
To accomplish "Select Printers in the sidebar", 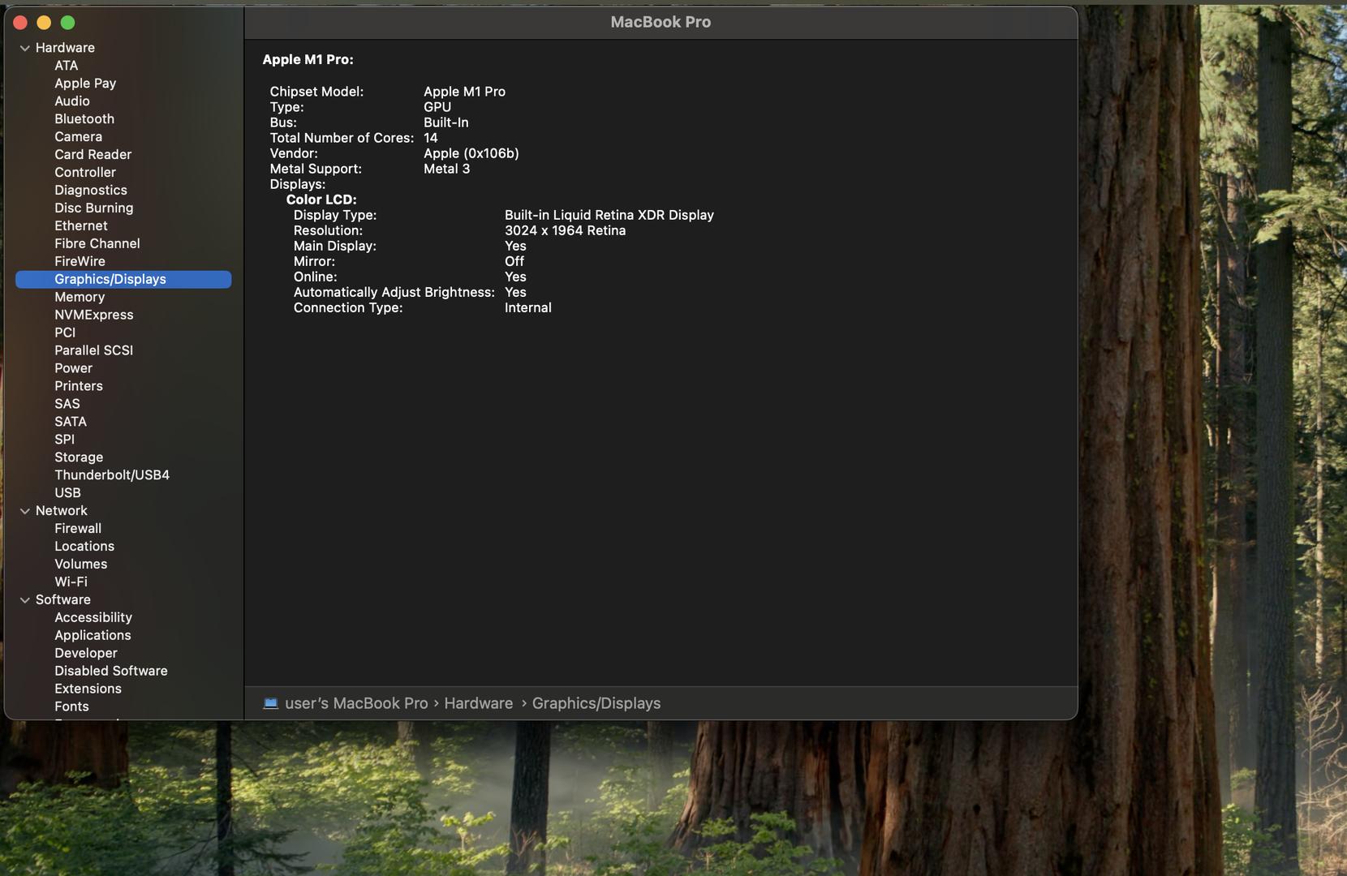I will coord(79,387).
